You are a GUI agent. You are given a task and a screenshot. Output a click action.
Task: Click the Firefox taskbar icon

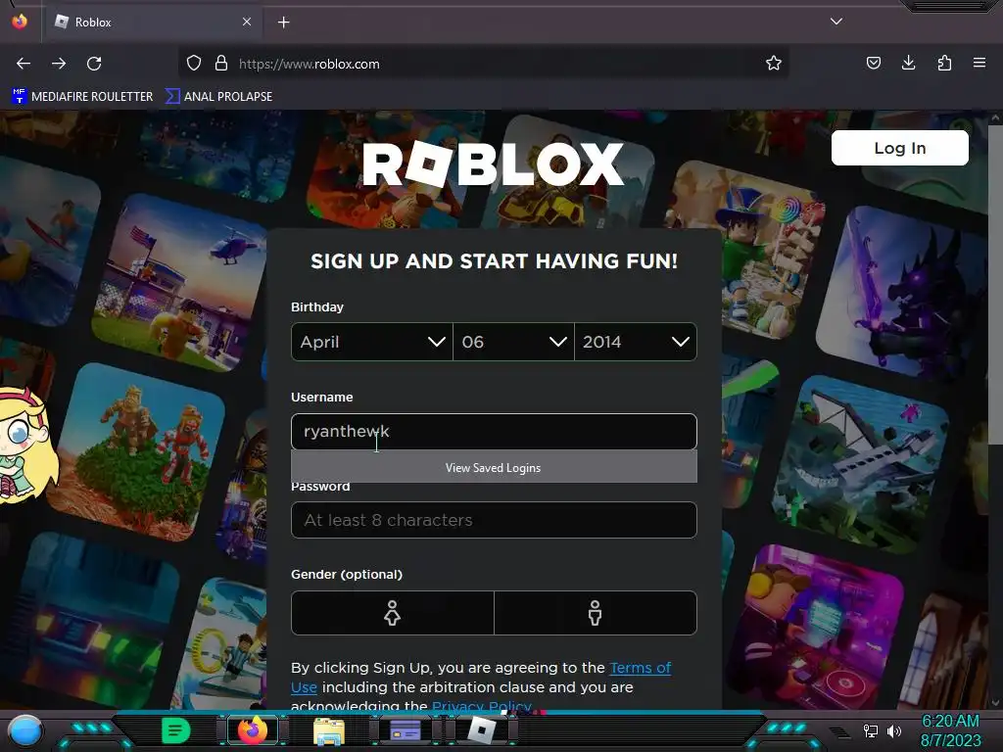[253, 730]
